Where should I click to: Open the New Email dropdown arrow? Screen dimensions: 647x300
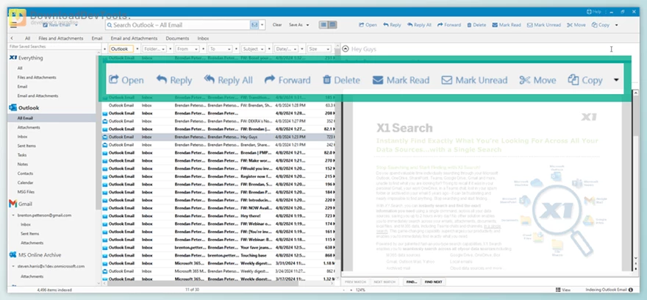(x=76, y=25)
